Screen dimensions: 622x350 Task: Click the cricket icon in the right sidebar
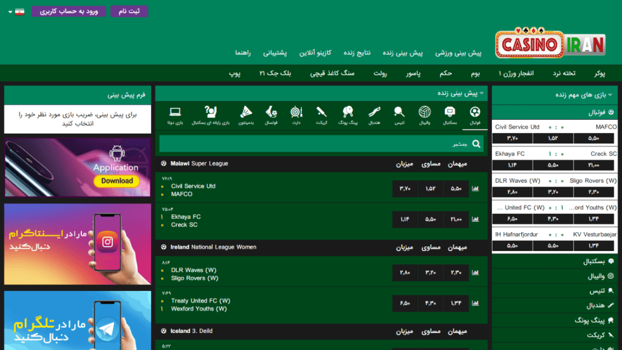click(x=611, y=335)
